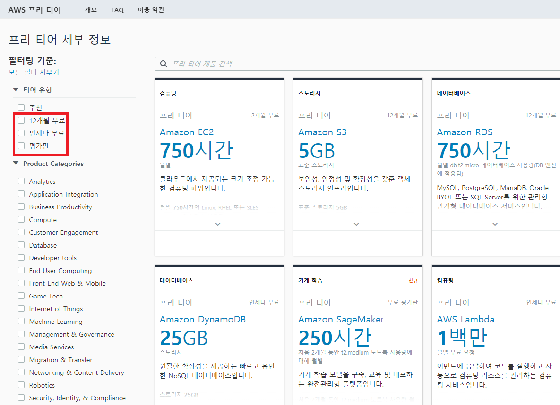Enable Business Productivity filter checkbox
The height and width of the screenshot is (405, 560).
[21, 207]
